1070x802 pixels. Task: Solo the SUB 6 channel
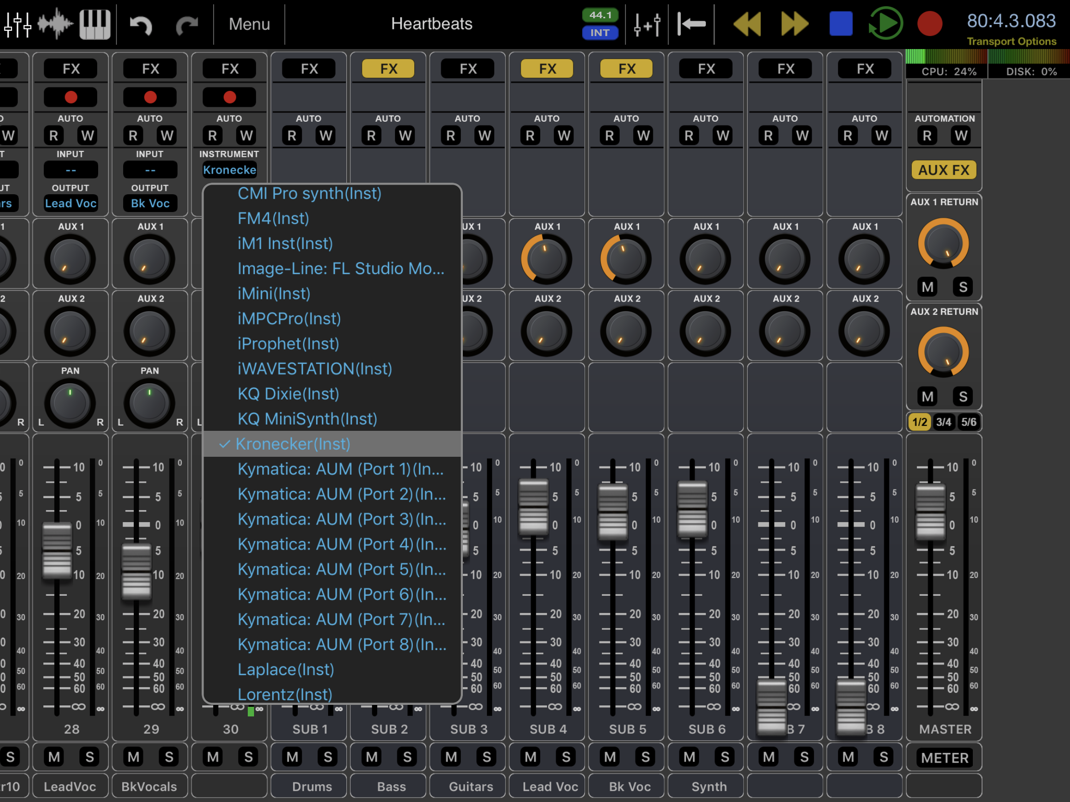(725, 757)
